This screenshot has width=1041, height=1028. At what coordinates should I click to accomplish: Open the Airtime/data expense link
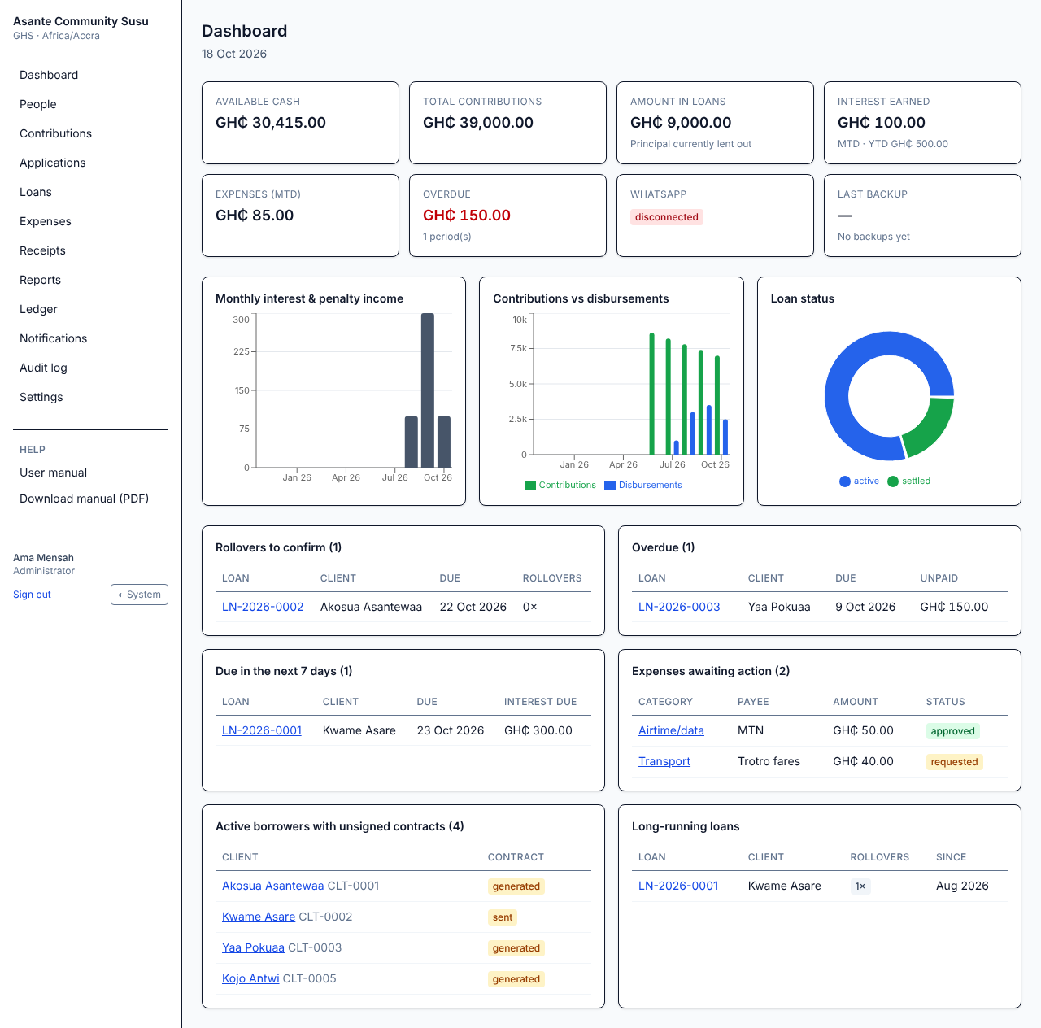(671, 730)
